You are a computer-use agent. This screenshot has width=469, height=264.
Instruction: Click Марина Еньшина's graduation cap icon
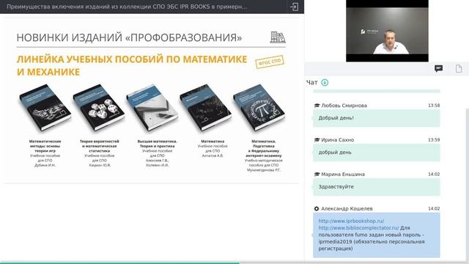(x=317, y=175)
